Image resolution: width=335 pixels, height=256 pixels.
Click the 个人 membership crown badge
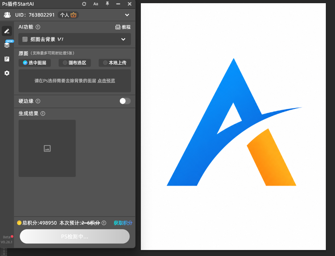click(68, 15)
